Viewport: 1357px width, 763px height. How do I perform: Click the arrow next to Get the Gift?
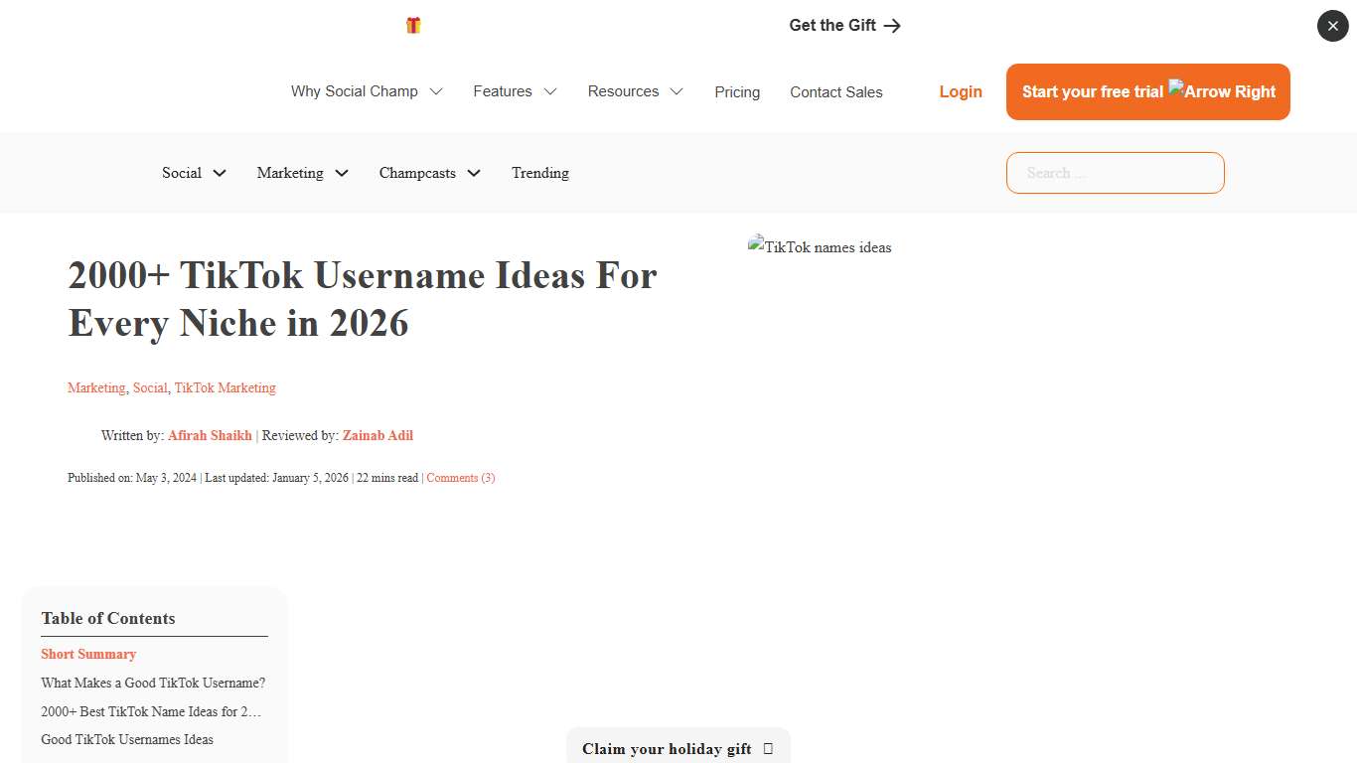point(892,25)
